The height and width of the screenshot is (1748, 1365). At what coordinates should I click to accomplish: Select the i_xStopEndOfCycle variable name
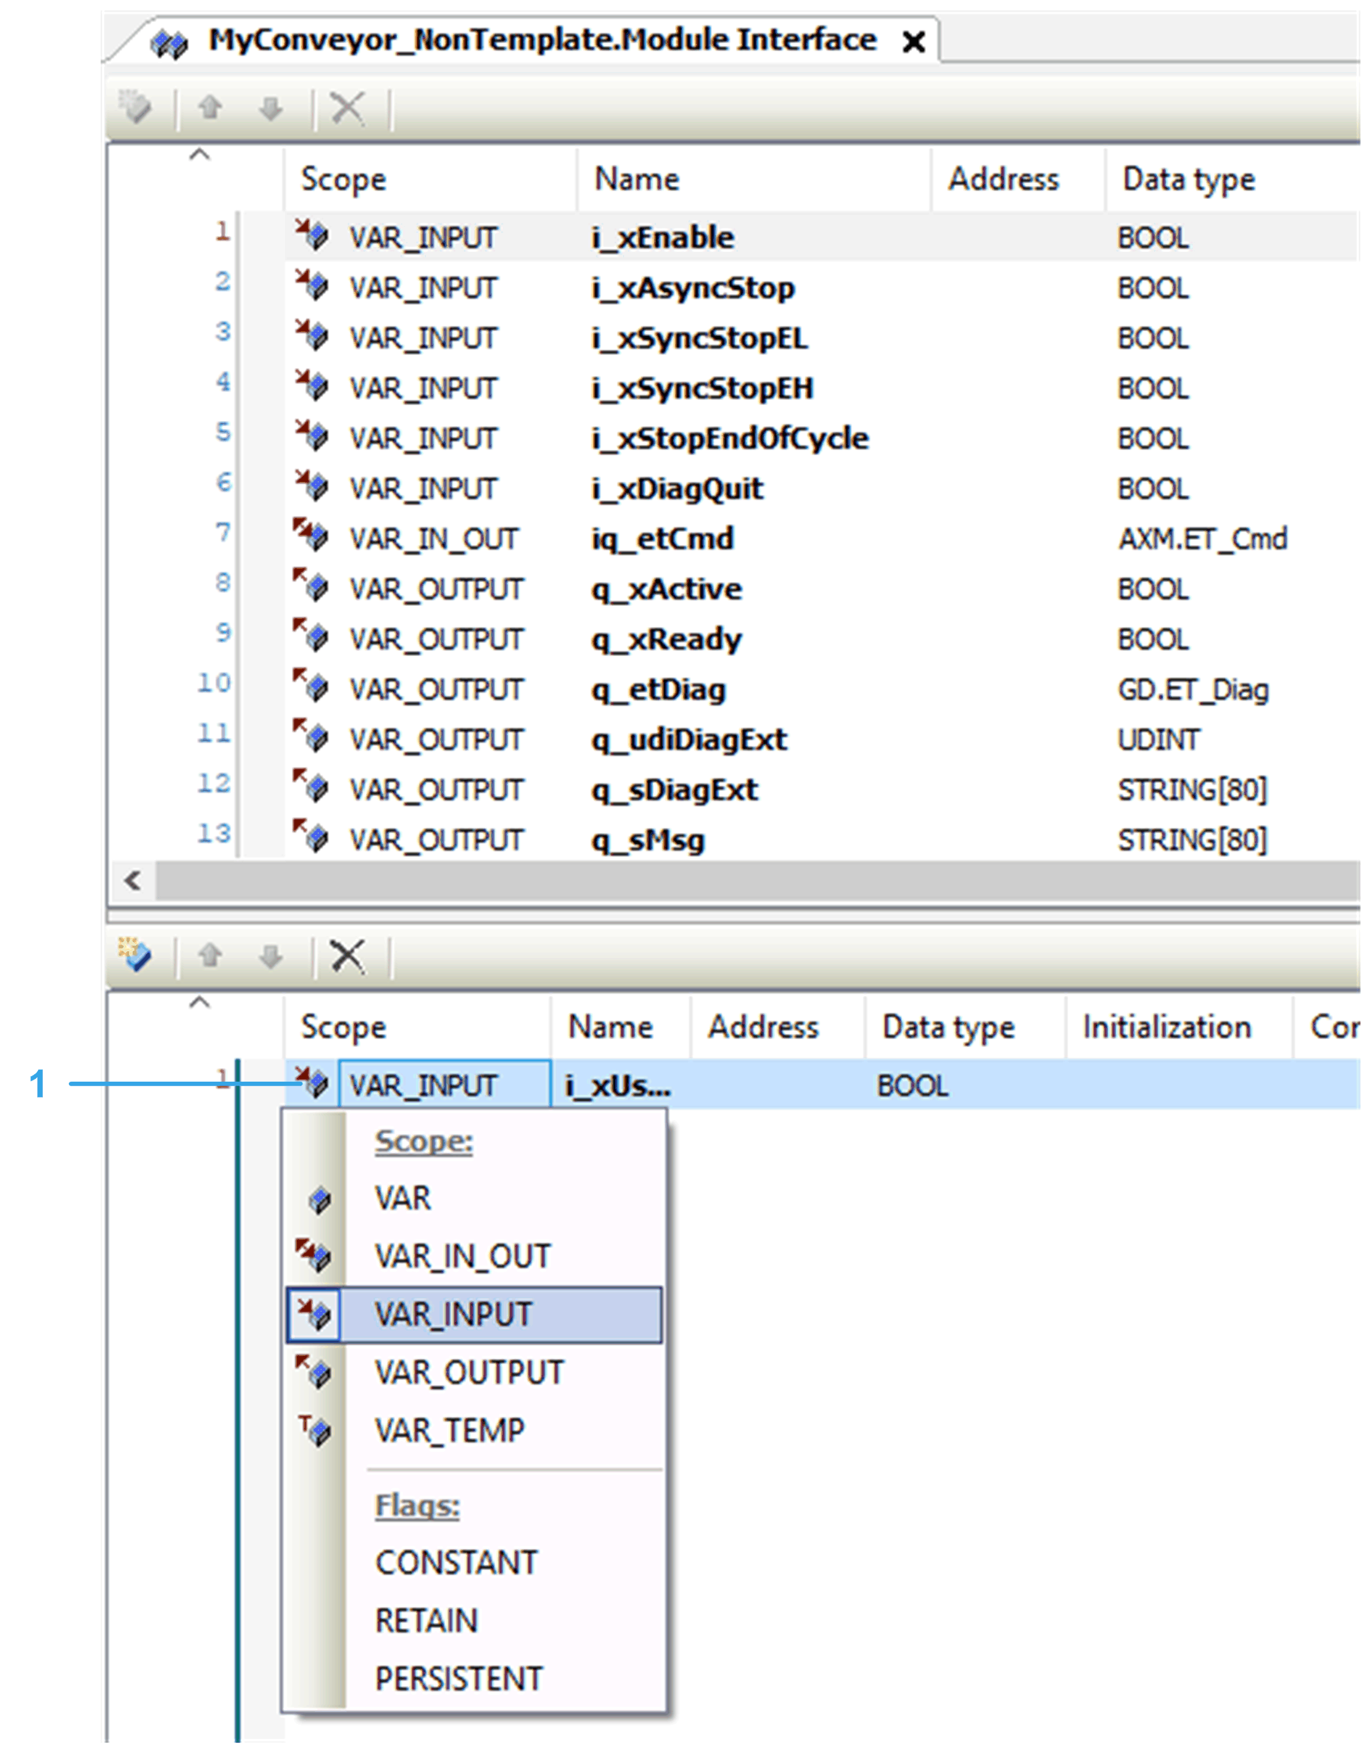click(729, 438)
